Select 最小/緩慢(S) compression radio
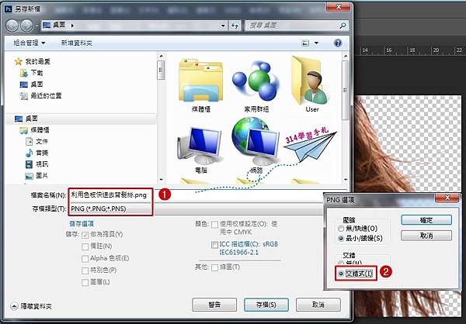Screen dimensions: 466x324 tap(341, 239)
